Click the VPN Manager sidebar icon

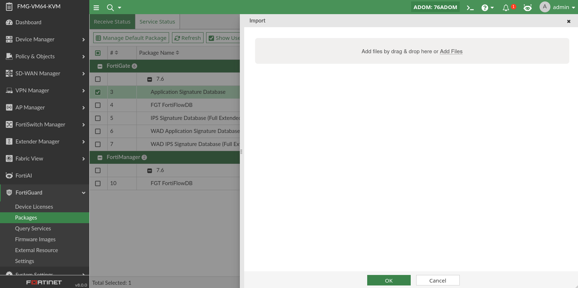click(9, 91)
